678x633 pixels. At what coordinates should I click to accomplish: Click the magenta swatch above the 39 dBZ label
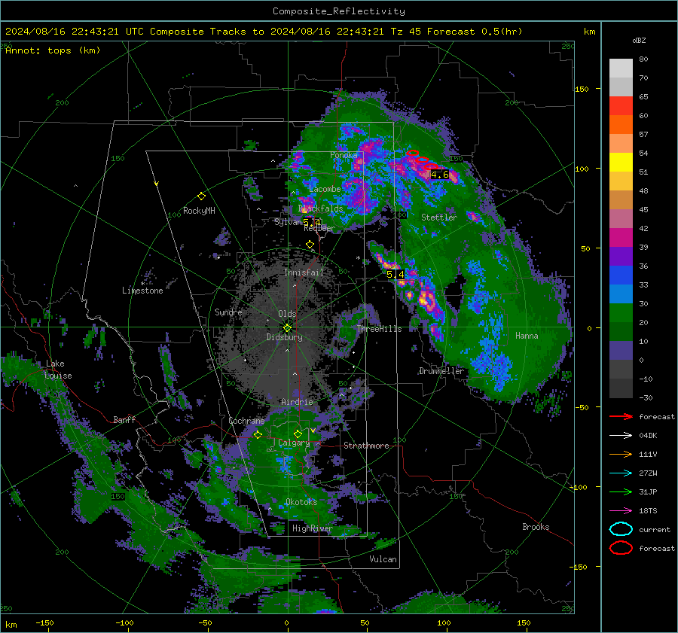pos(621,238)
